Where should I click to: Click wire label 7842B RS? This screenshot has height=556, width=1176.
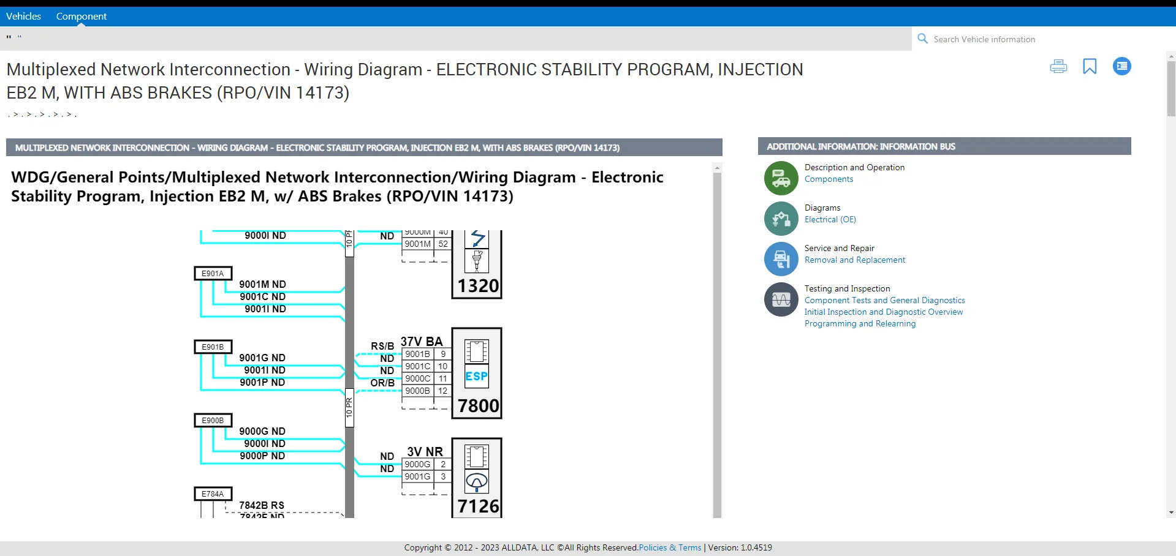tap(262, 505)
